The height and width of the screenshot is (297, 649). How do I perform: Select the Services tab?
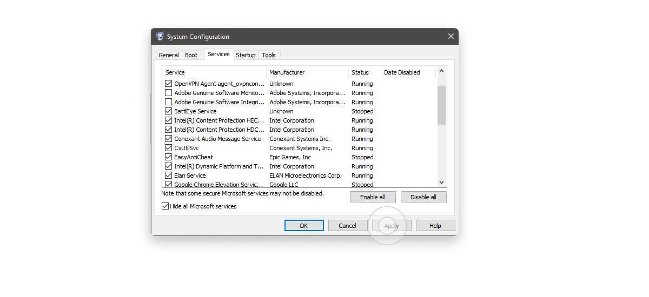[x=218, y=54]
